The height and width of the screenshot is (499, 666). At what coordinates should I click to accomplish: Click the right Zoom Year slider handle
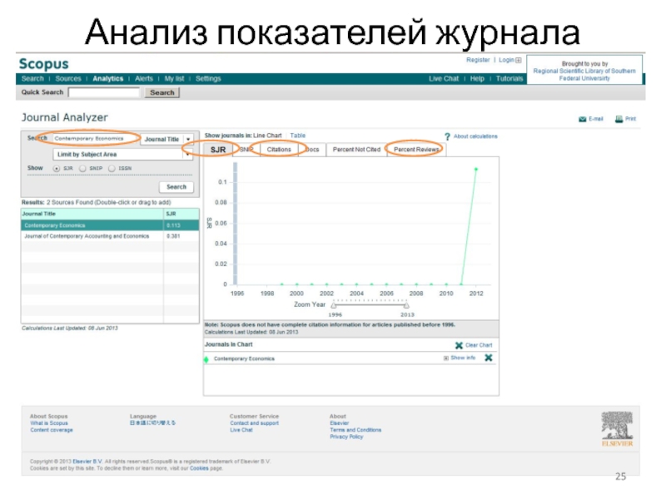click(x=406, y=305)
